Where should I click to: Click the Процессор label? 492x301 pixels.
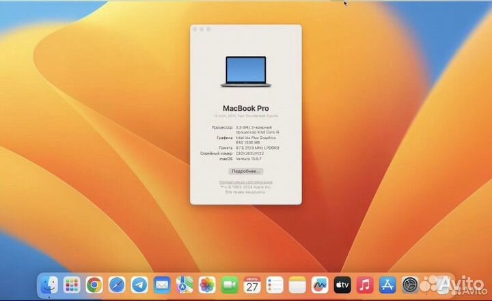pos(222,127)
